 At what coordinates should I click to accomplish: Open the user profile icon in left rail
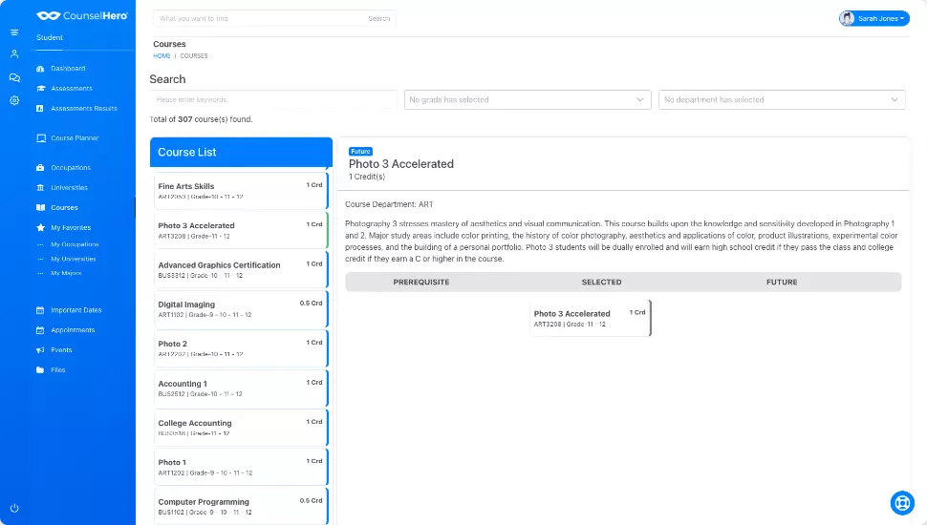click(x=14, y=53)
